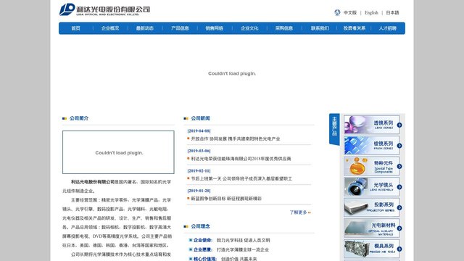Click the 企业使命 label
The width and height of the screenshot is (464, 261).
(x=203, y=240)
